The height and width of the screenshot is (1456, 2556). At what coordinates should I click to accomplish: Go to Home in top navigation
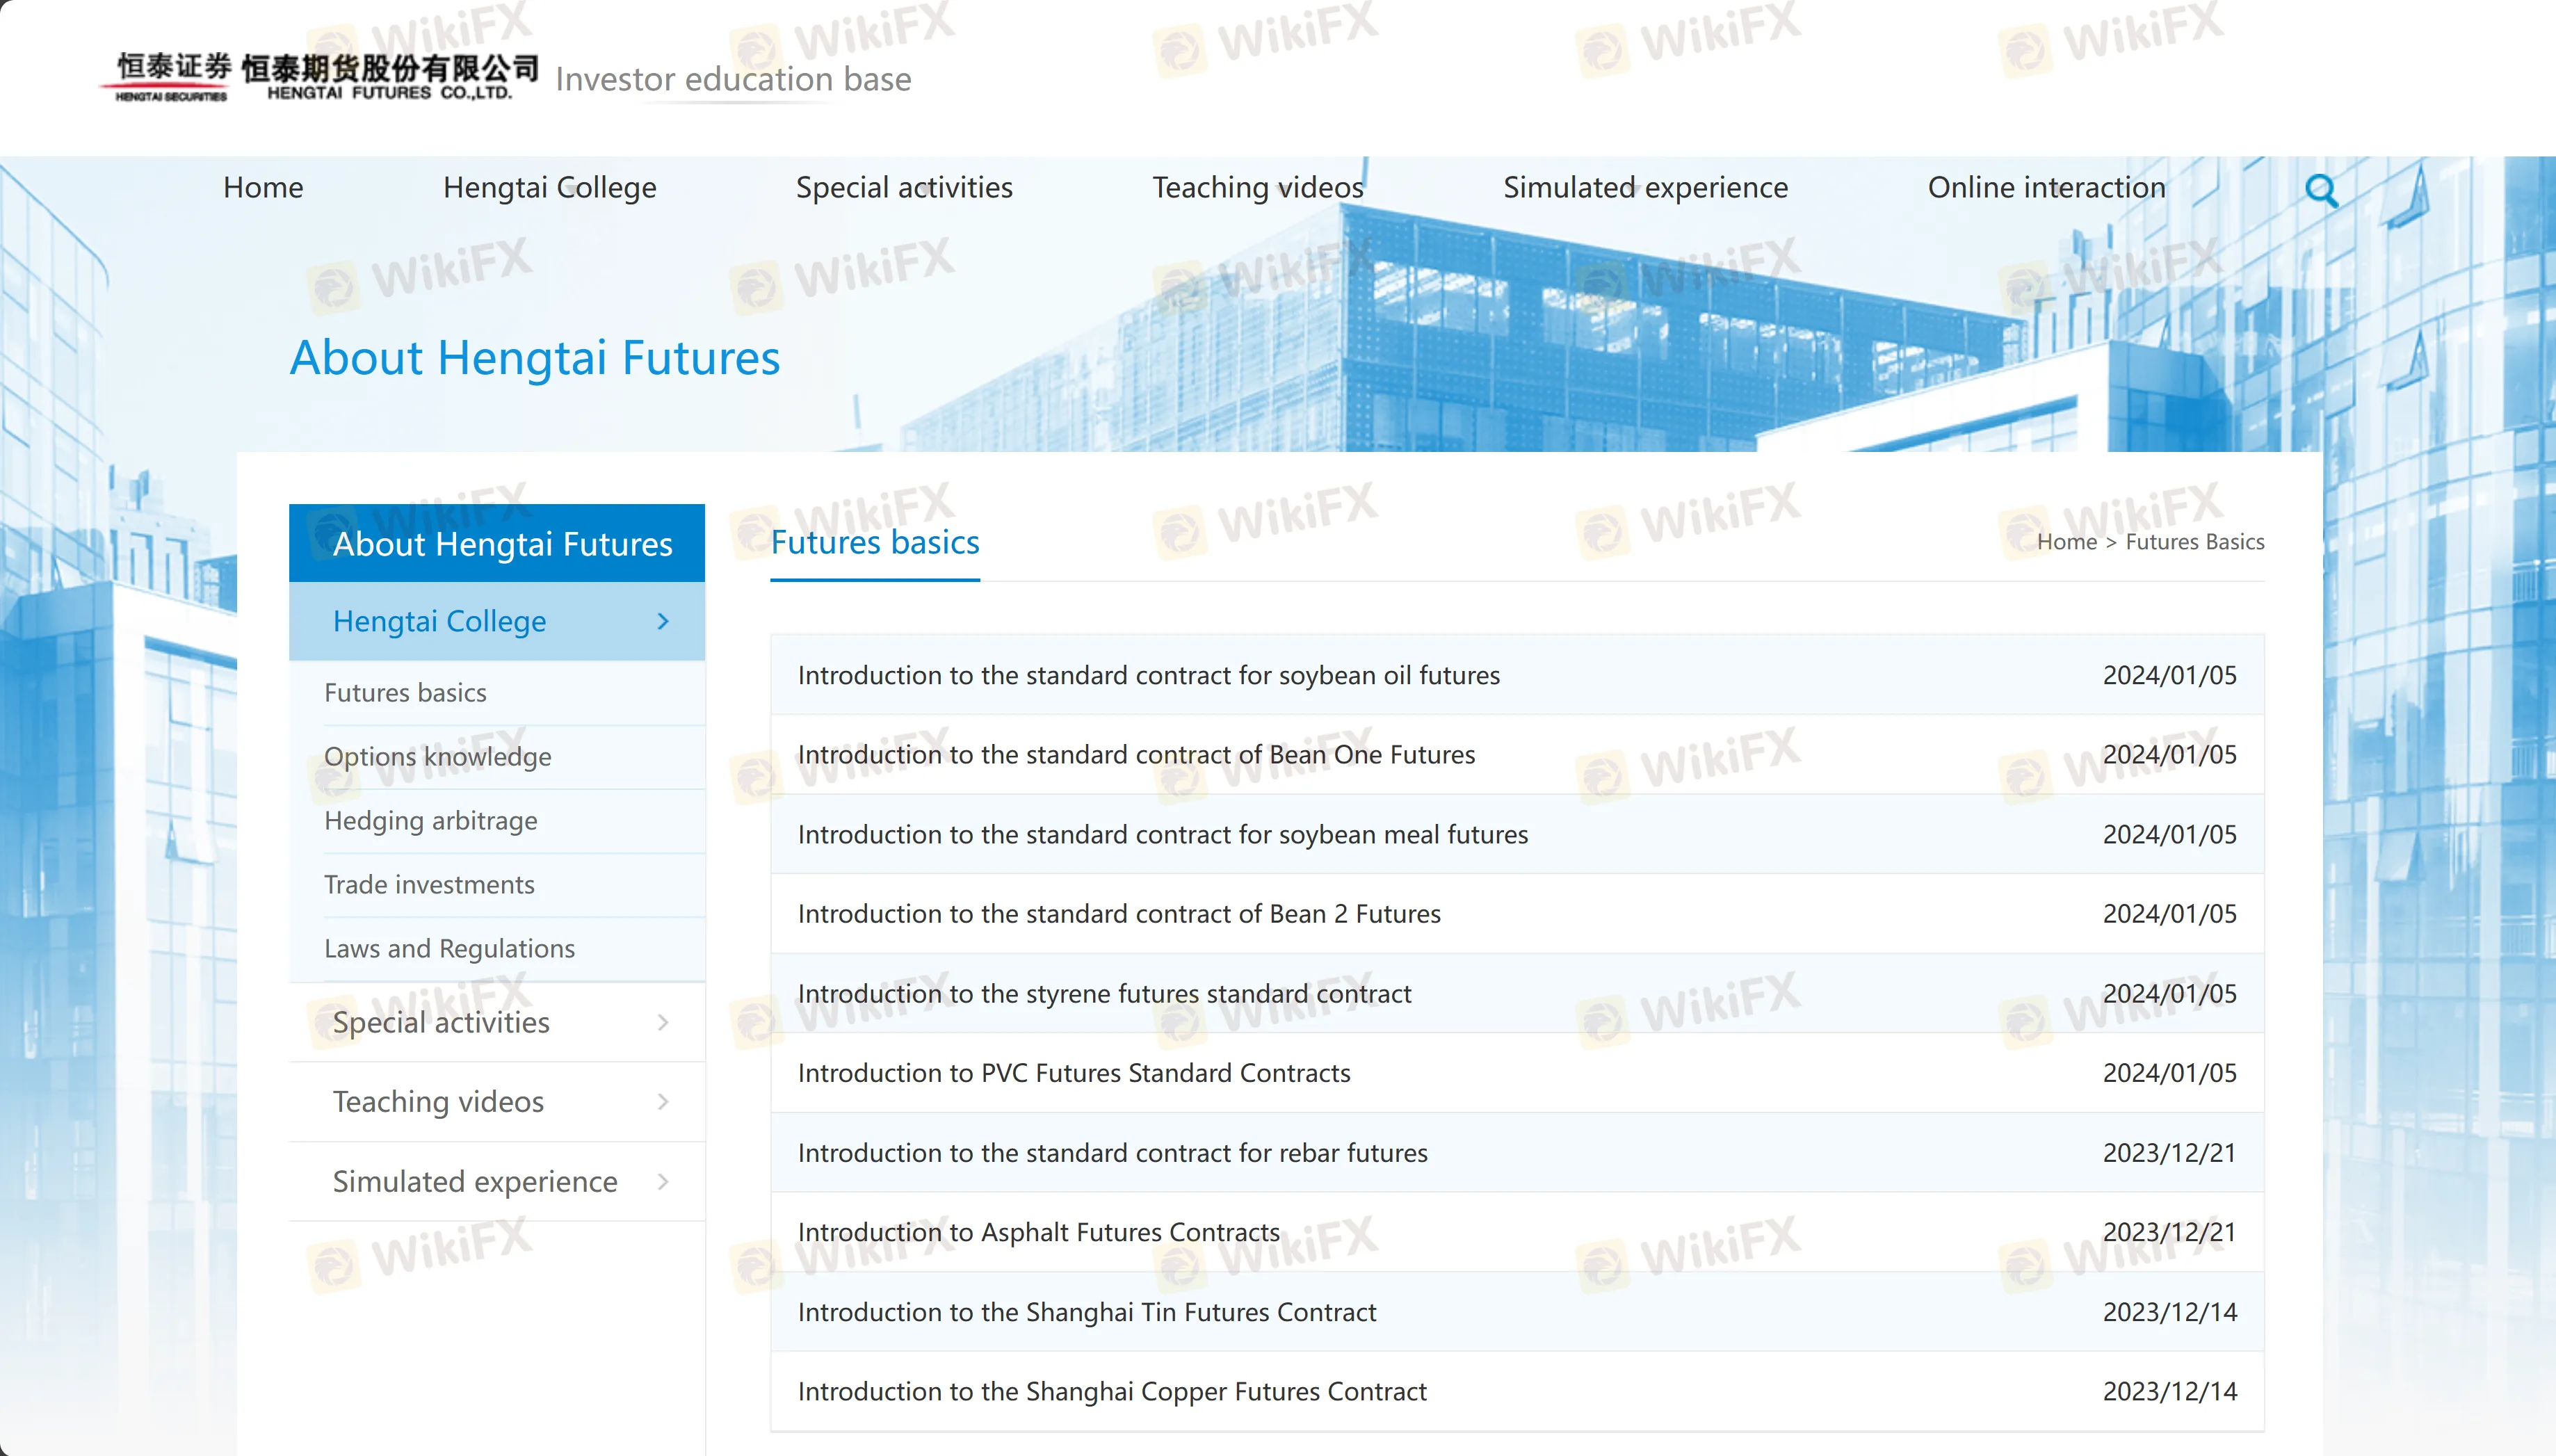coord(263,187)
